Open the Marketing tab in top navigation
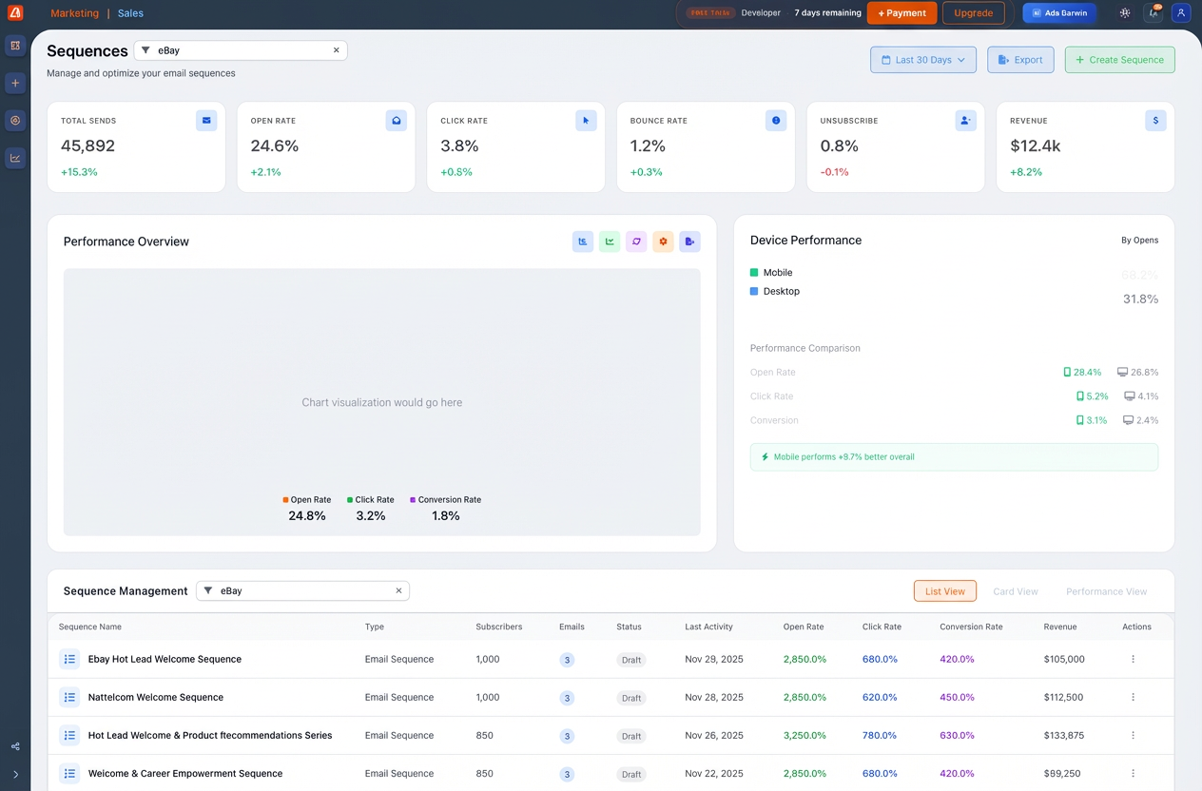Screen dimensions: 1202x791 [x=74, y=13]
